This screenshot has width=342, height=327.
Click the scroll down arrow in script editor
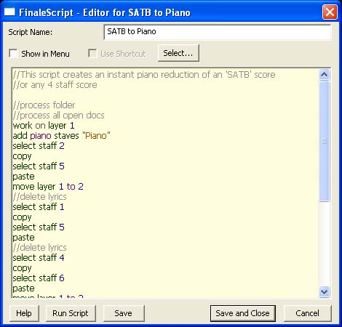tap(325, 291)
